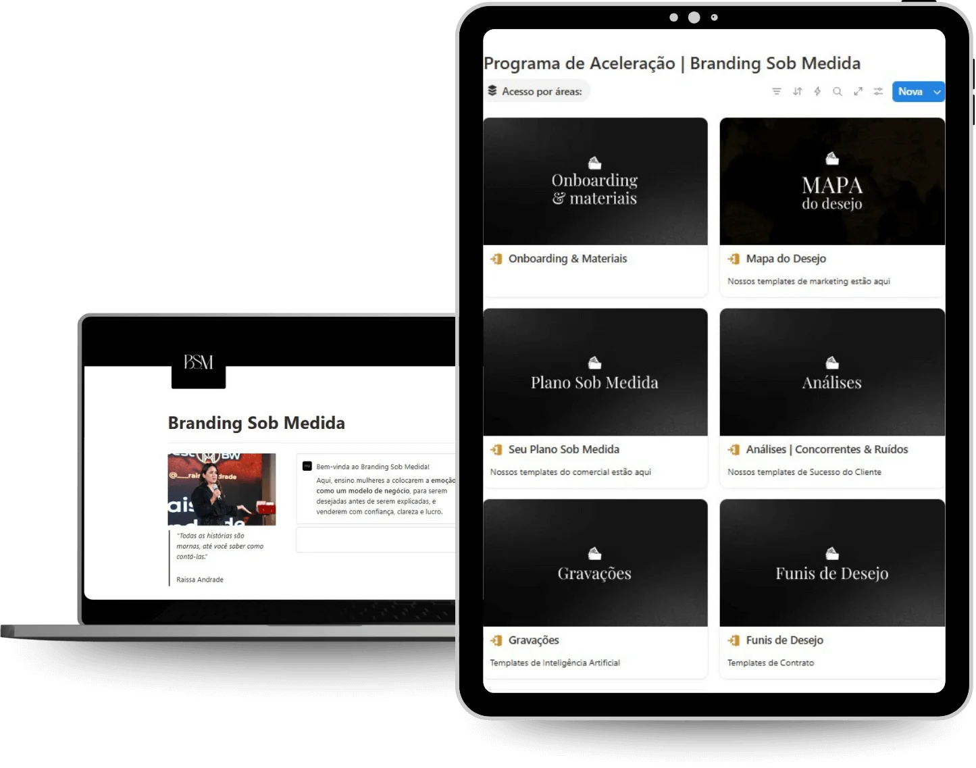
Task: Open the Onboarding & Materiais page
Action: click(567, 259)
